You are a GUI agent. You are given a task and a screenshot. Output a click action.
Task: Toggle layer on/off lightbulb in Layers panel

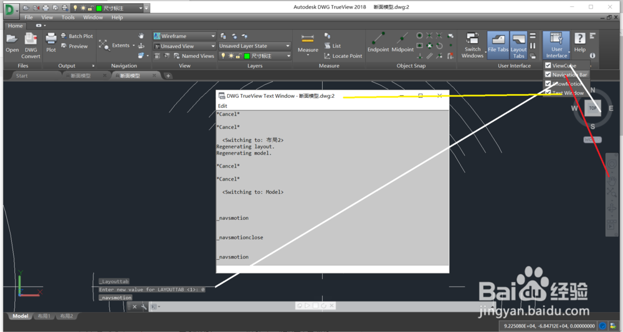pyautogui.click(x=223, y=56)
